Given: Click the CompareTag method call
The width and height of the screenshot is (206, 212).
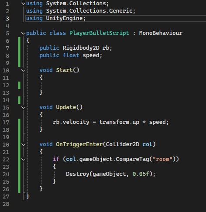Looking at the screenshot, I should [x=133, y=159].
